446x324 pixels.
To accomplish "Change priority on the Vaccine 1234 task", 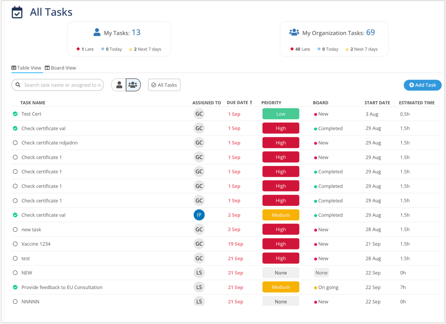I will 280,244.
